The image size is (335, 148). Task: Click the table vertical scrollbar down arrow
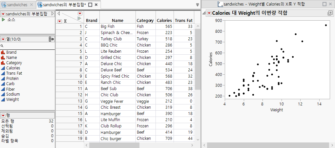[x=198, y=140]
